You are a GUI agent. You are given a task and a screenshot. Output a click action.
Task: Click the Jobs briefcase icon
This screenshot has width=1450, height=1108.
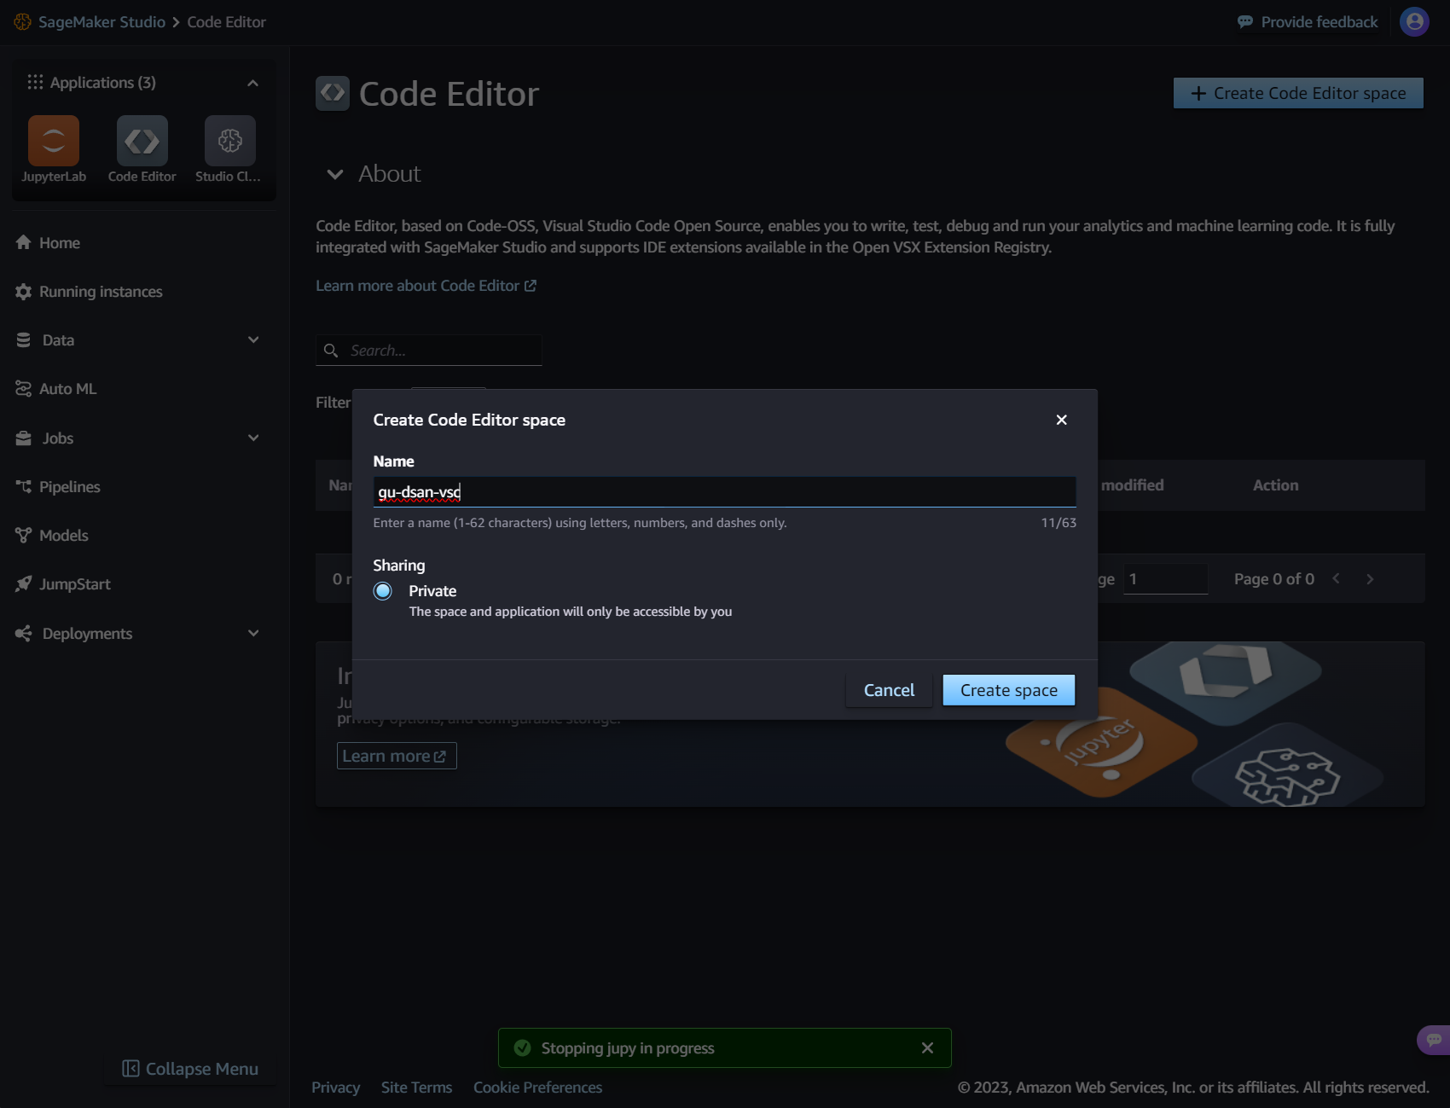(x=24, y=438)
